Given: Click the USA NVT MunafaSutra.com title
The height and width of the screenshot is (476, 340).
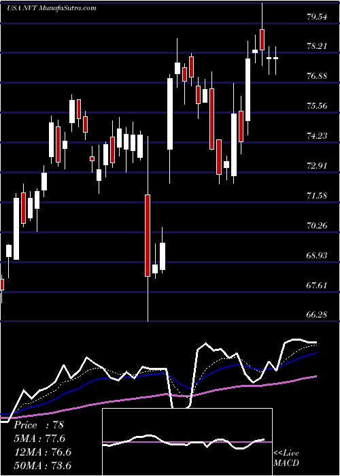Looking at the screenshot, I should coord(51,7).
